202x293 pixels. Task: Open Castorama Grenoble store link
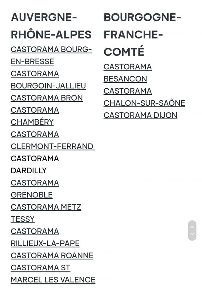(x=35, y=189)
